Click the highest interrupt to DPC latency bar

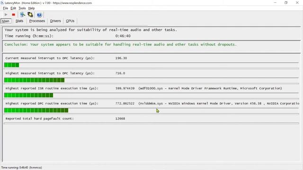click(x=151, y=80)
